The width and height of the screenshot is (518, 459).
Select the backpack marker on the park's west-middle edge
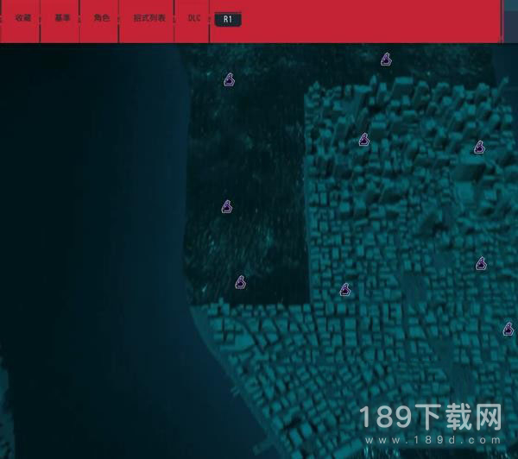(x=227, y=207)
